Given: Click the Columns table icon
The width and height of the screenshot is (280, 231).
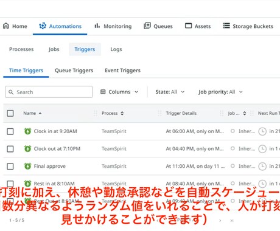Looking at the screenshot, I should point(103,92).
